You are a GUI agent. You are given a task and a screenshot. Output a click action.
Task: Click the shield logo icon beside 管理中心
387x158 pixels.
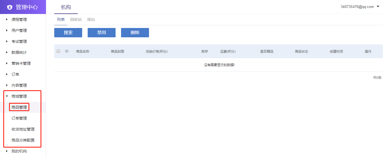pyautogui.click(x=10, y=7)
